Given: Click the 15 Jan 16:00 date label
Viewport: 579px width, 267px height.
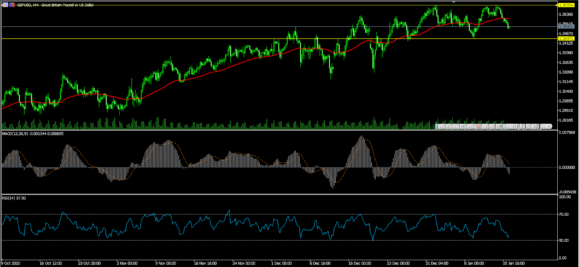Looking at the screenshot, I should pos(514,263).
